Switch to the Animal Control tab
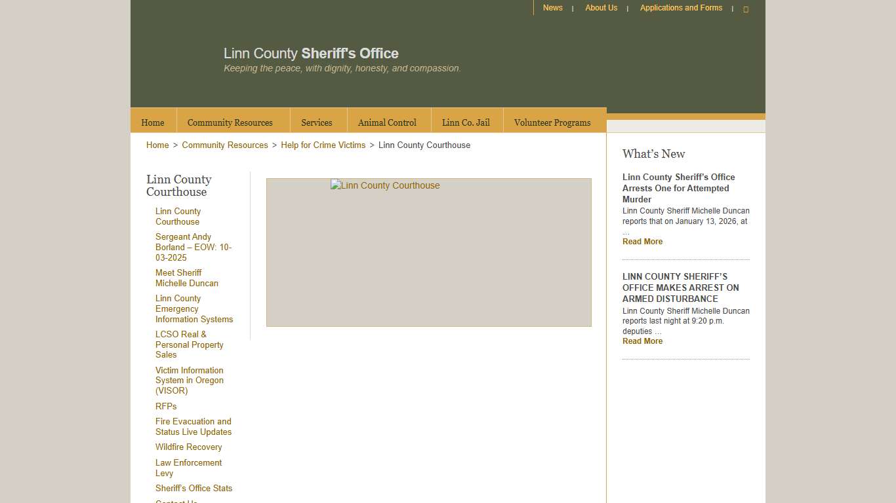Image resolution: width=896 pixels, height=503 pixels. pyautogui.click(x=387, y=122)
